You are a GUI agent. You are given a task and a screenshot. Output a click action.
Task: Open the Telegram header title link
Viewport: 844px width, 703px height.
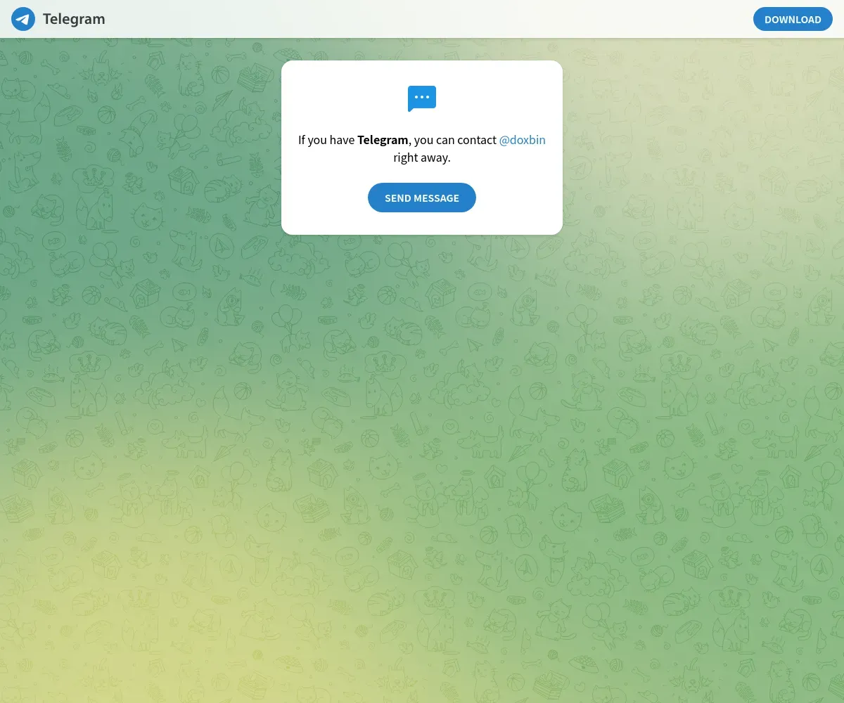pyautogui.click(x=74, y=19)
